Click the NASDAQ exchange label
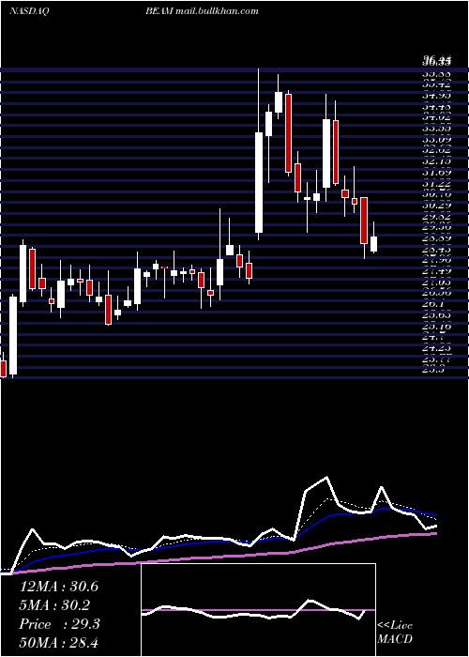Viewport: 469px width, 657px height. [29, 11]
